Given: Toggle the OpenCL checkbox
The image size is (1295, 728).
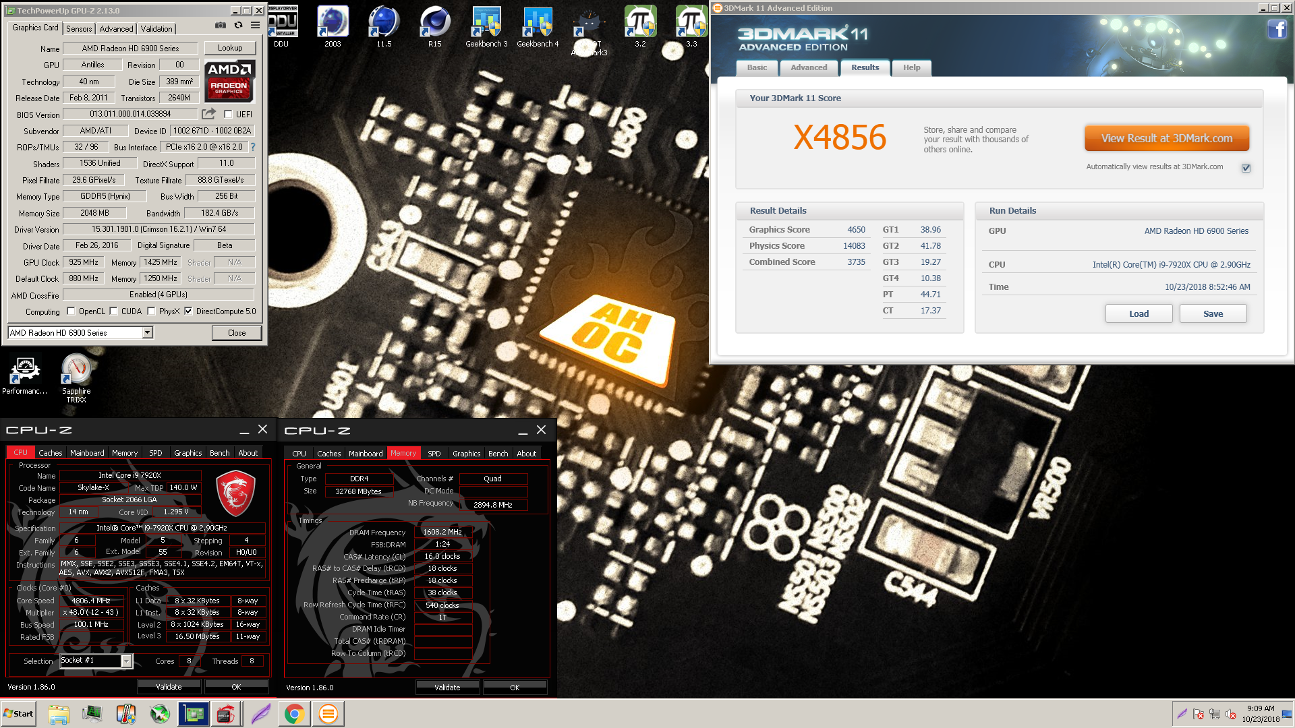Looking at the screenshot, I should (x=71, y=311).
